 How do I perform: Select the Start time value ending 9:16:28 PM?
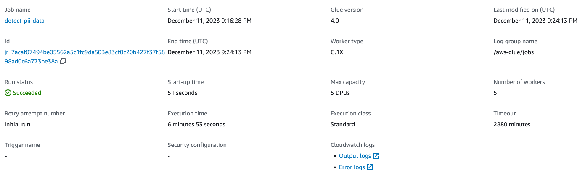209,21
